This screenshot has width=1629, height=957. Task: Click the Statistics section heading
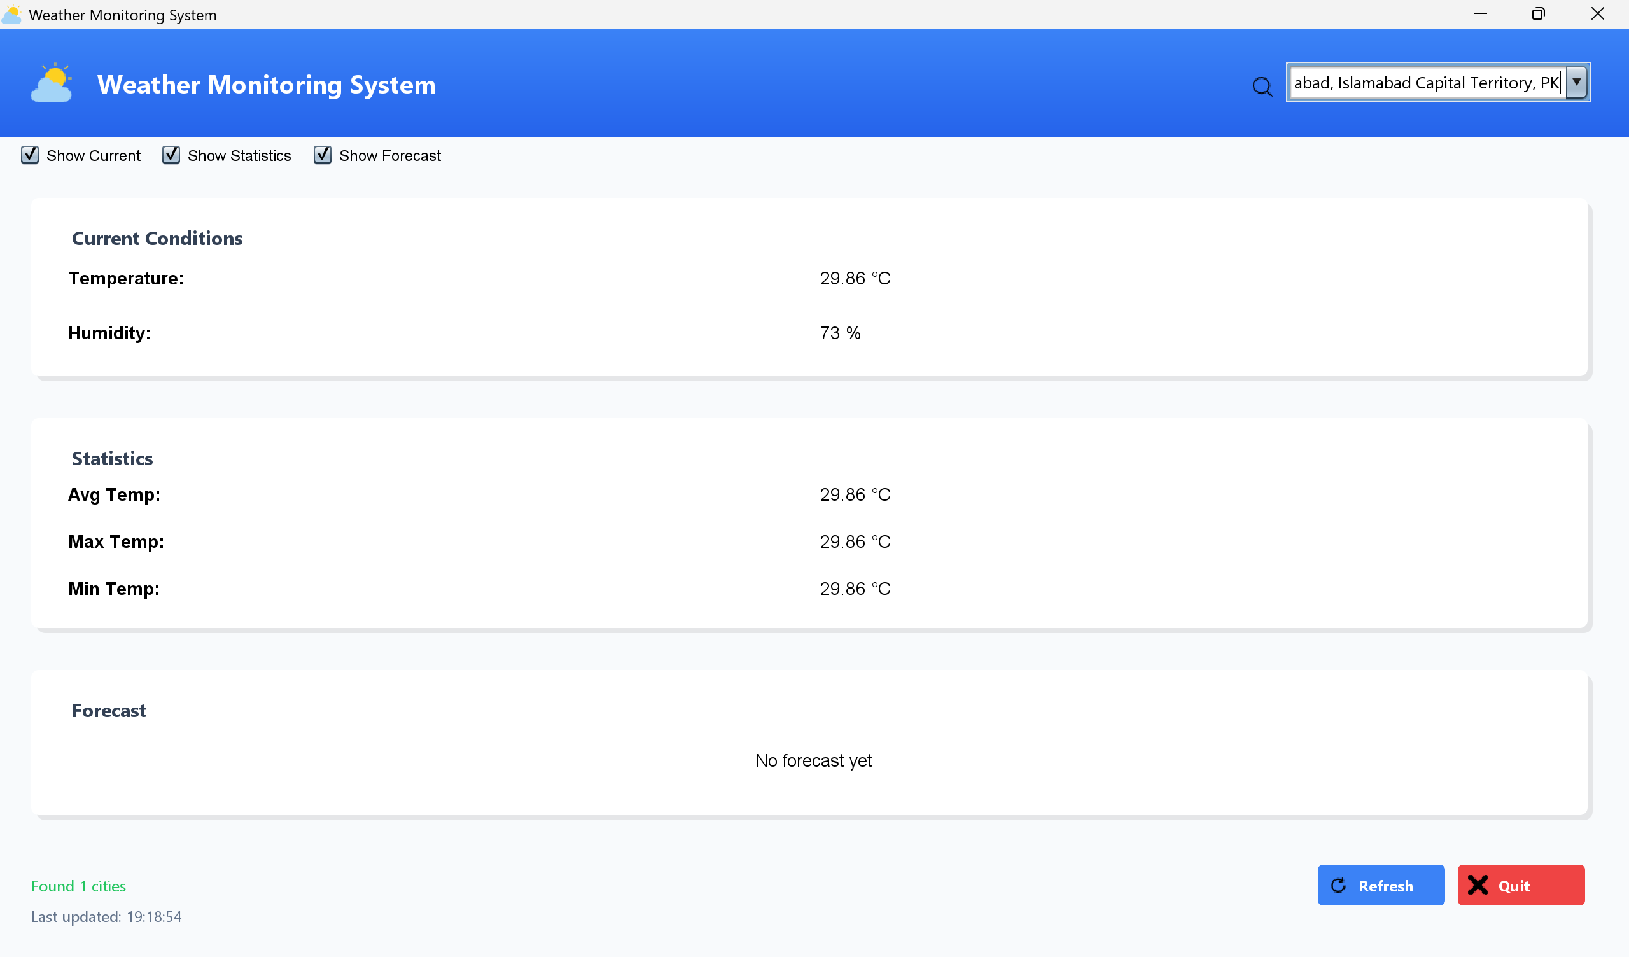pyautogui.click(x=112, y=458)
